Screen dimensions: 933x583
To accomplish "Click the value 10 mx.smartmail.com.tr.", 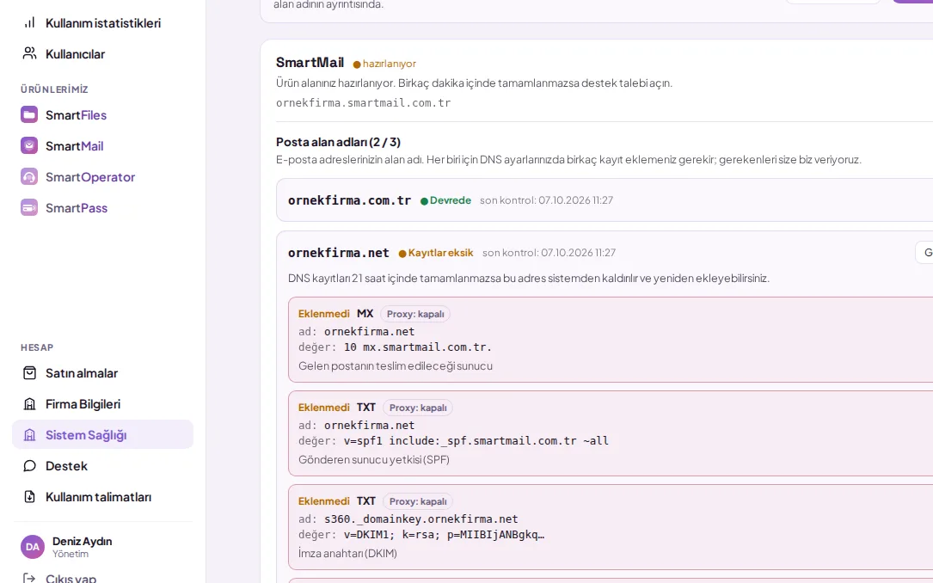I will [418, 347].
